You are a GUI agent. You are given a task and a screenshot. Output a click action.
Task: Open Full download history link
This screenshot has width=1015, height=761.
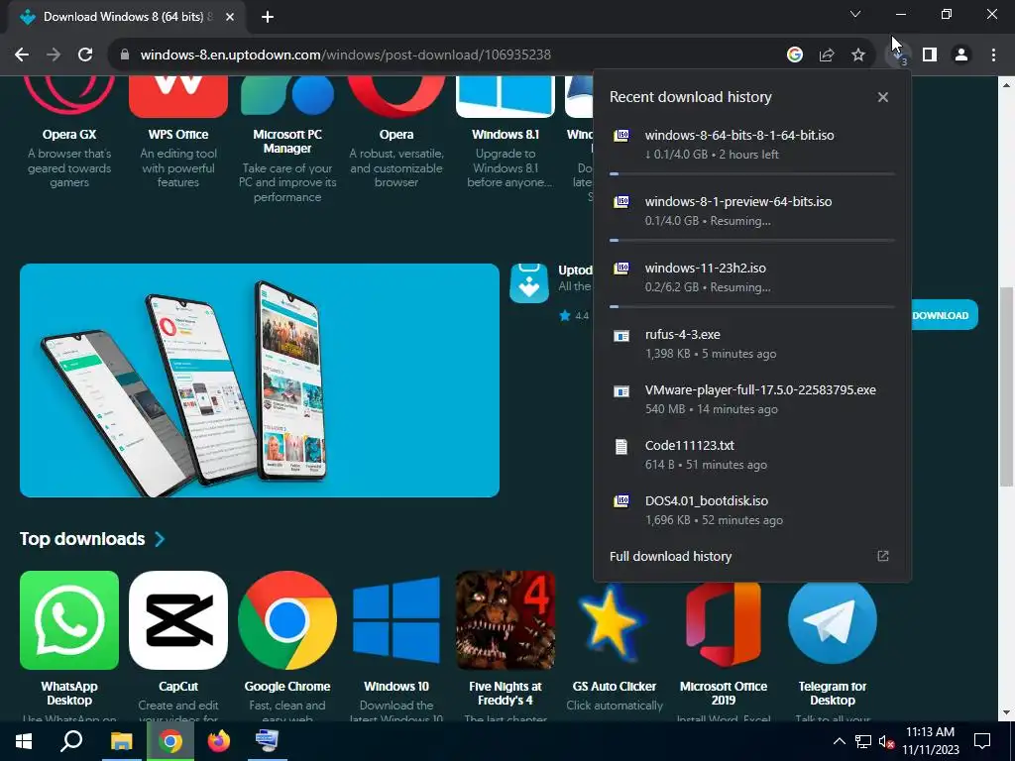click(x=671, y=557)
